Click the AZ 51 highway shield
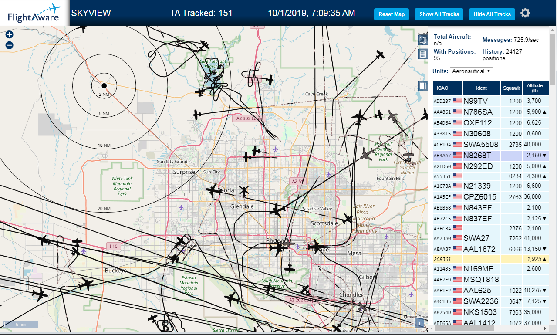557x335 pixels. tap(298, 181)
